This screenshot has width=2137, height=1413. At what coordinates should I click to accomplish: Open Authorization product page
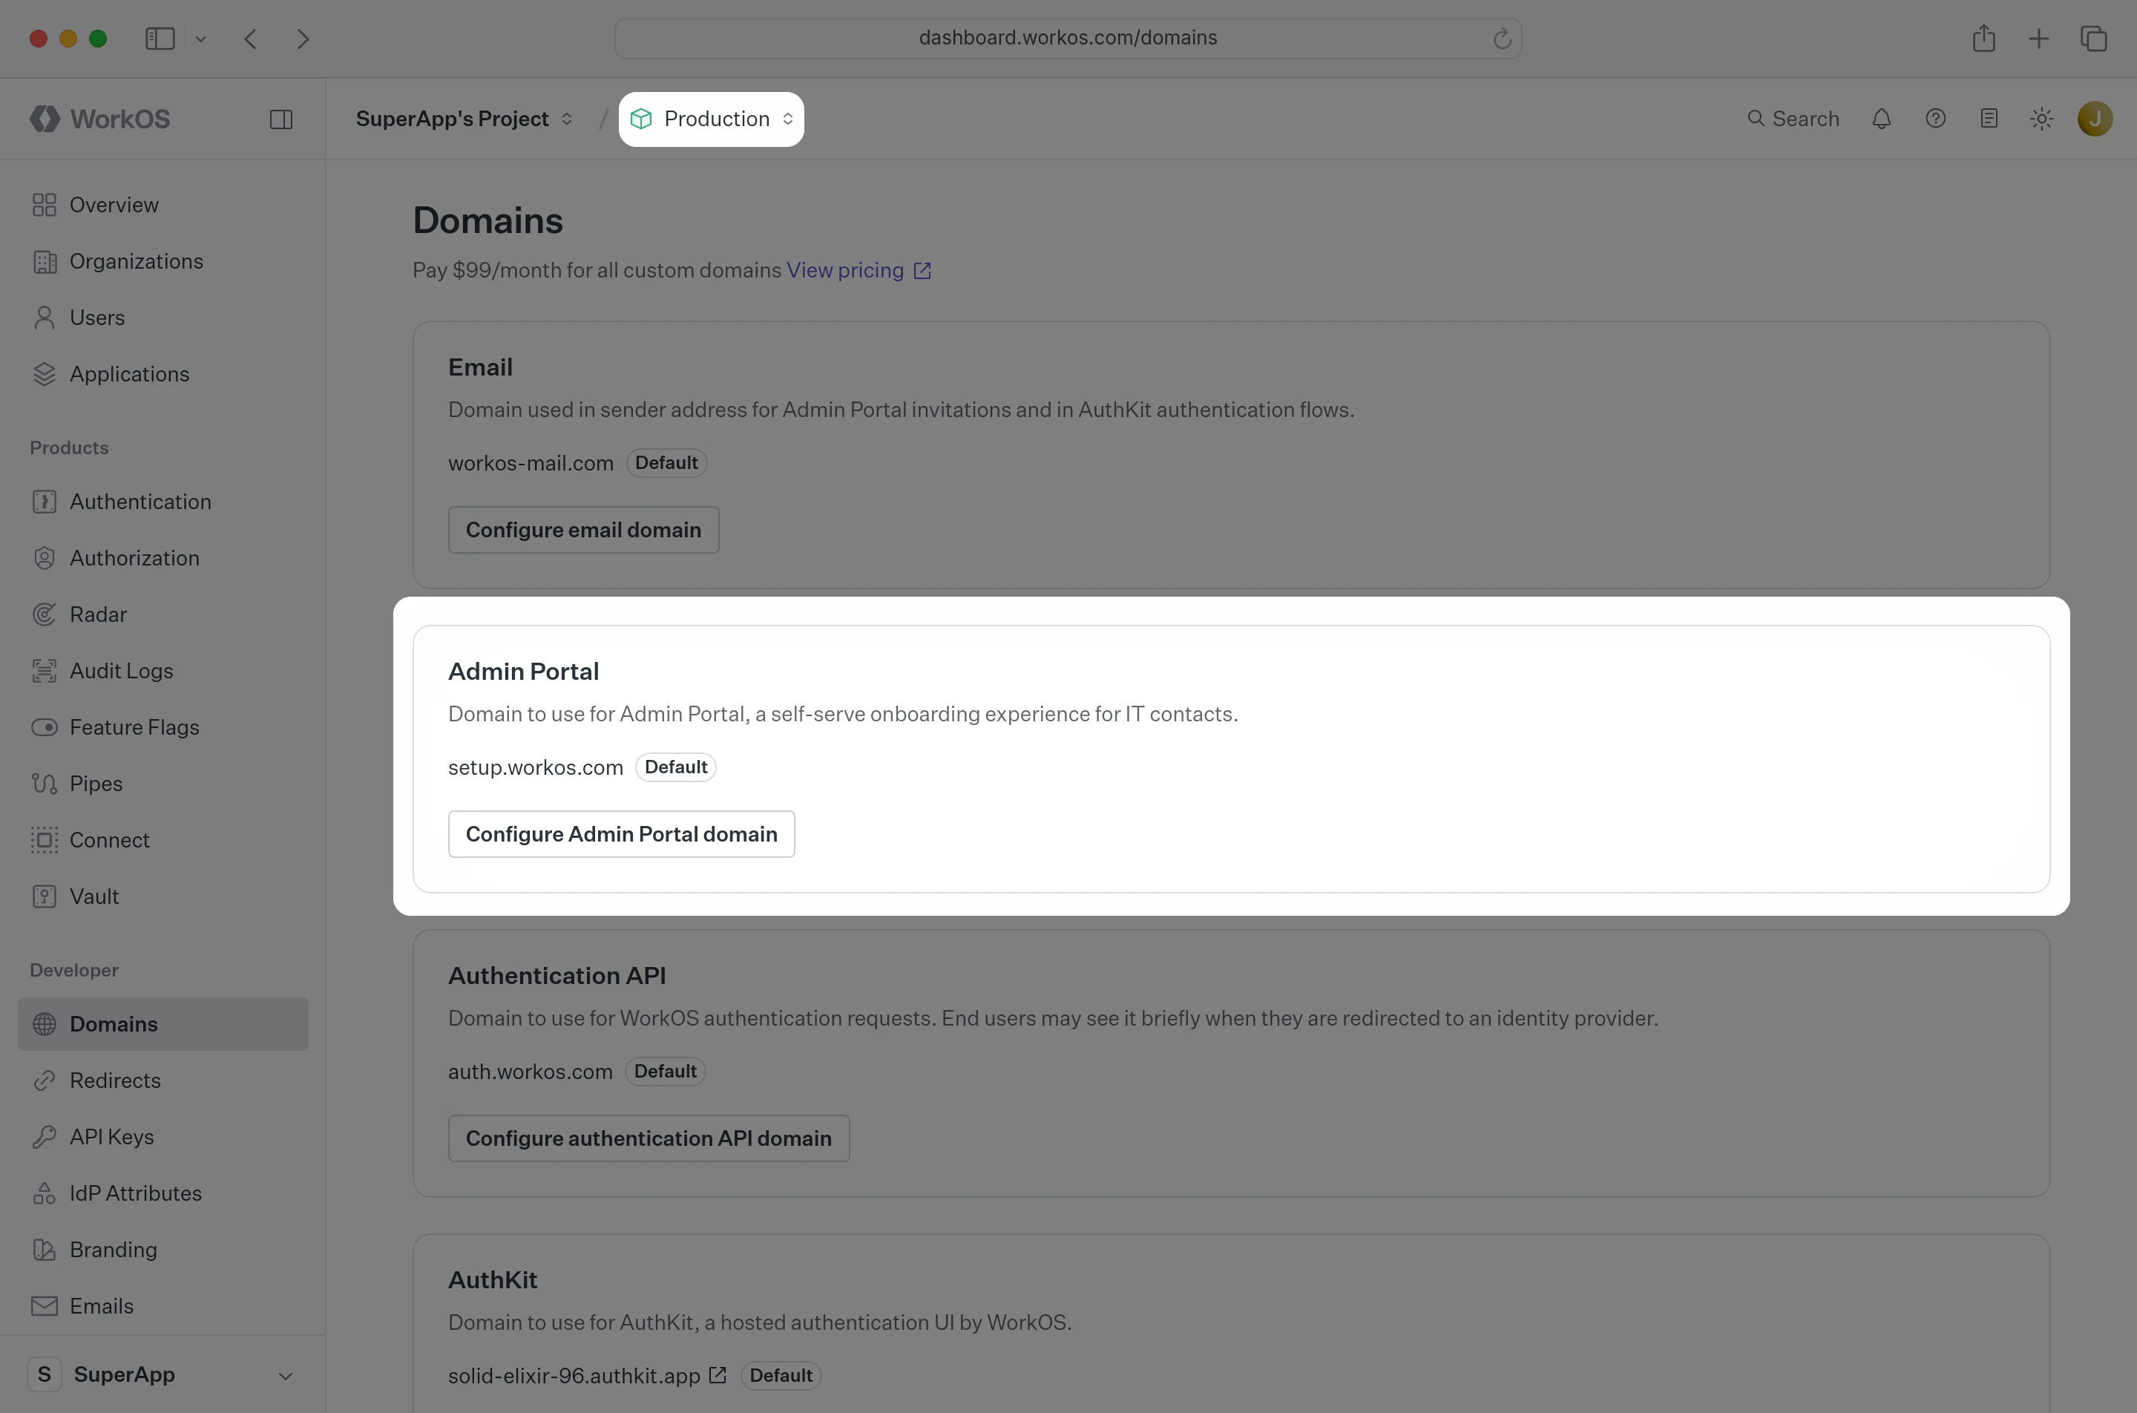[x=163, y=558]
